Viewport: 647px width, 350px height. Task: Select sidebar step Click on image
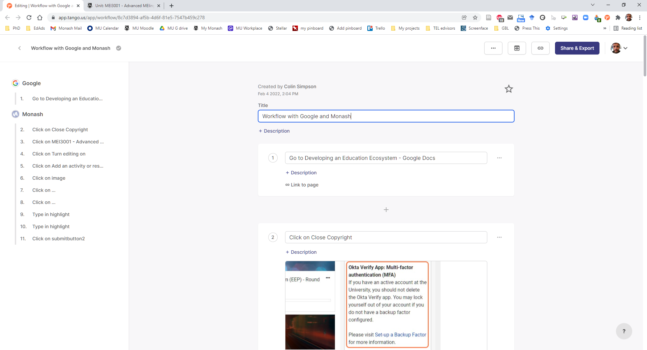coord(49,178)
